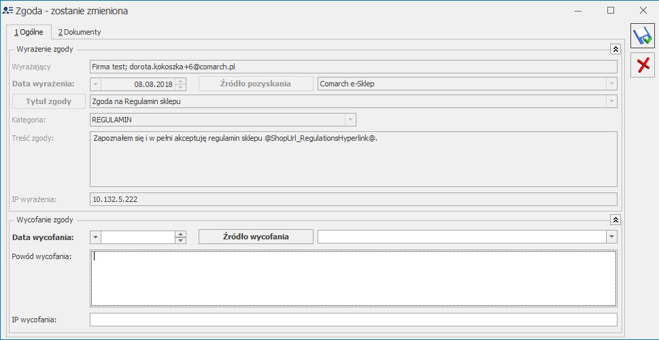Click the empty Data wycofania date field
The image size is (659, 340).
[x=138, y=237]
